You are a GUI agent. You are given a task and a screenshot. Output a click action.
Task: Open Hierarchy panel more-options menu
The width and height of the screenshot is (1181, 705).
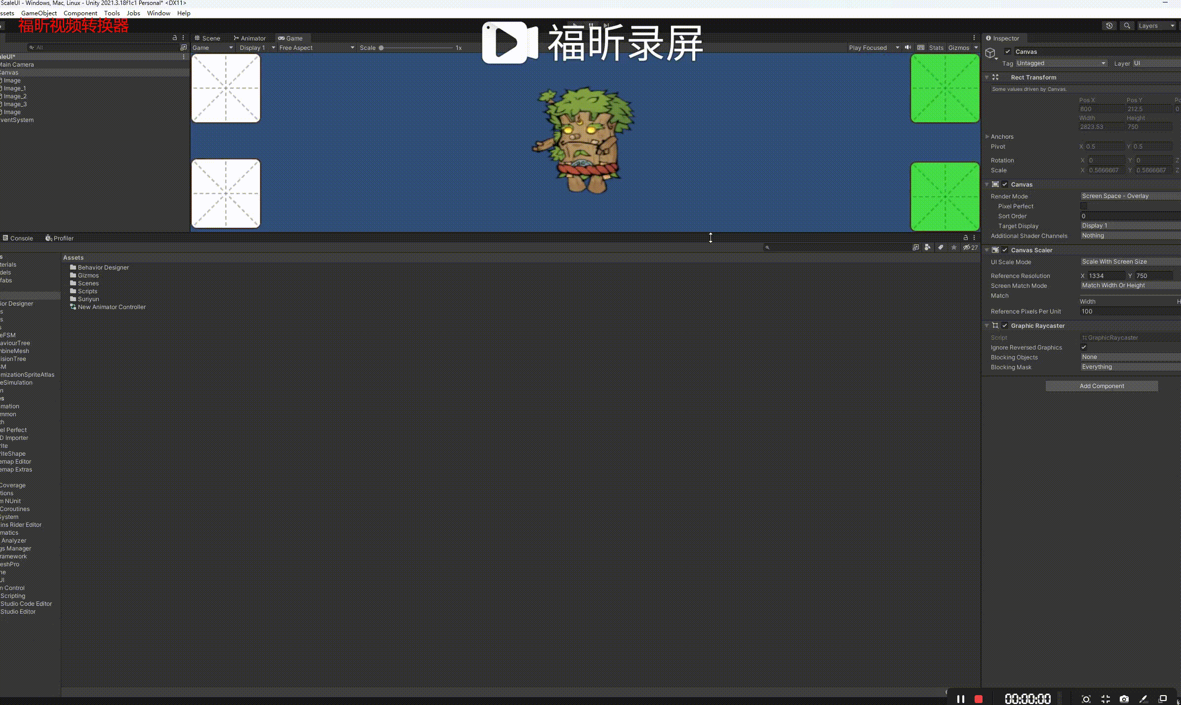tap(183, 38)
